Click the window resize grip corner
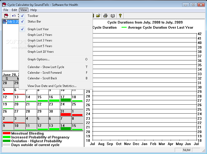Viewport: 207px width, 154px height. tap(203, 150)
